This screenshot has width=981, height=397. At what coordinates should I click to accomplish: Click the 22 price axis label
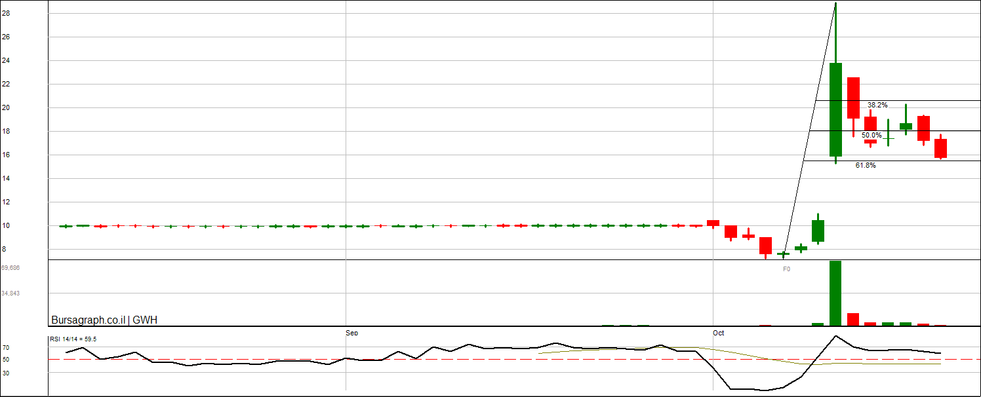pyautogui.click(x=6, y=84)
